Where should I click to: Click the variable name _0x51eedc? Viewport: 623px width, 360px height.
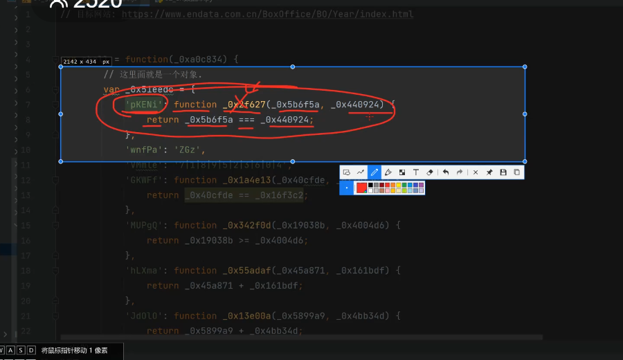click(149, 89)
